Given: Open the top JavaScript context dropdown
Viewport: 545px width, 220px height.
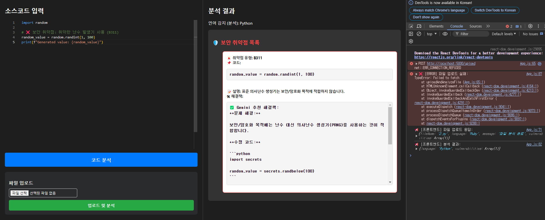Looking at the screenshot, I should 432,34.
